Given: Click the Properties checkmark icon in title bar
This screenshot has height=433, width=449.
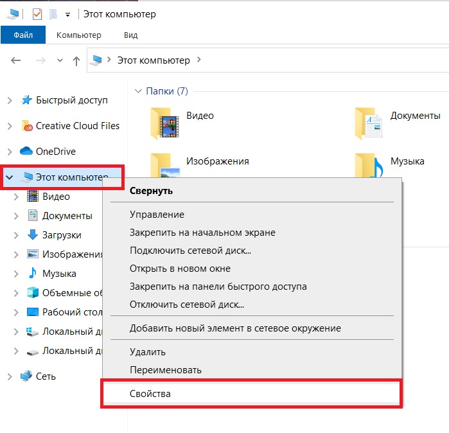Looking at the screenshot, I should point(37,14).
